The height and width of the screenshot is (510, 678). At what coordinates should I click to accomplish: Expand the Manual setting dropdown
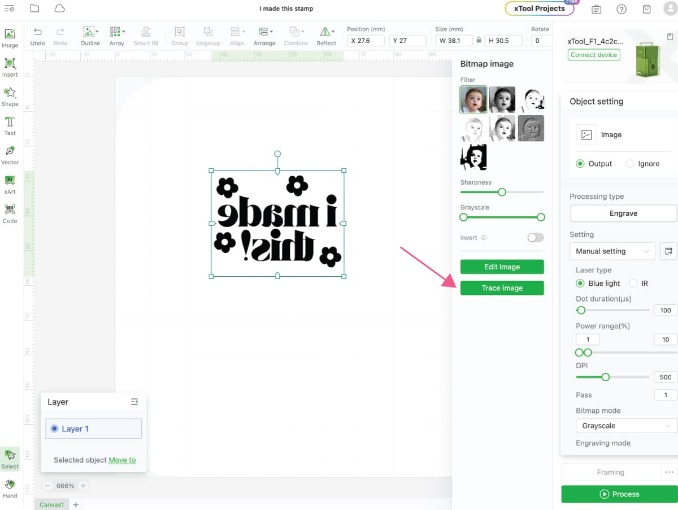pyautogui.click(x=612, y=251)
